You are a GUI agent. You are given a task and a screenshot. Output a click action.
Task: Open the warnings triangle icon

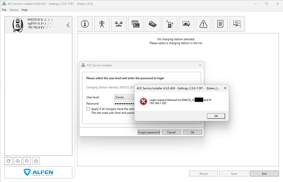click(203, 24)
